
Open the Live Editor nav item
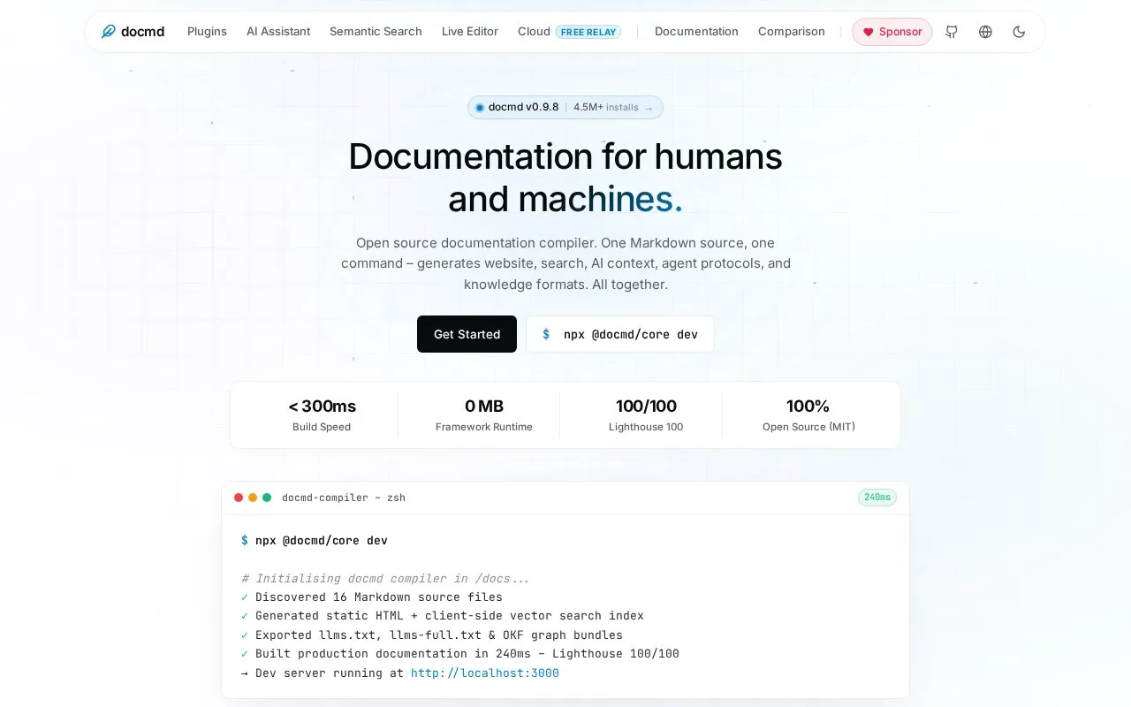tap(470, 32)
